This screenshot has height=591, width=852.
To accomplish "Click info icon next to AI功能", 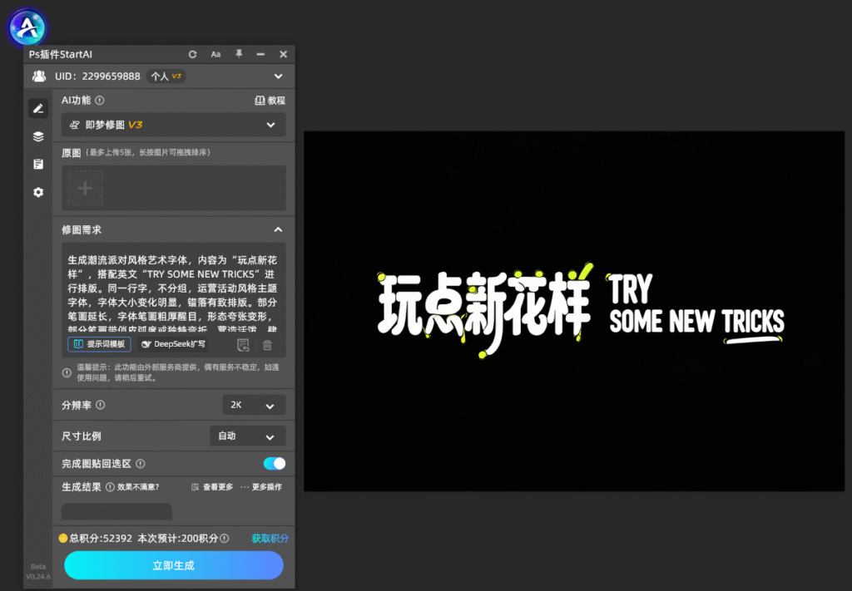I will point(100,101).
